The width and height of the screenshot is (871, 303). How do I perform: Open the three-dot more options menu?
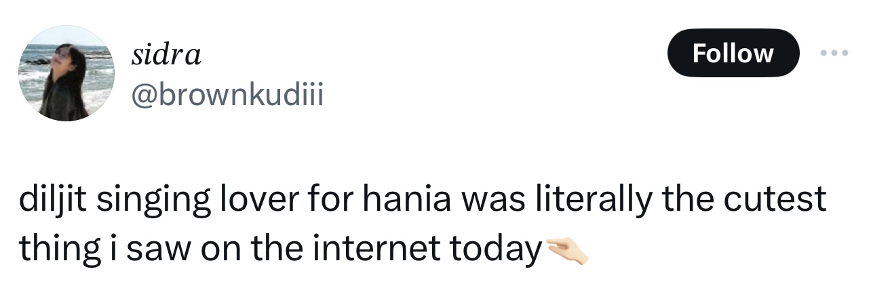[833, 53]
